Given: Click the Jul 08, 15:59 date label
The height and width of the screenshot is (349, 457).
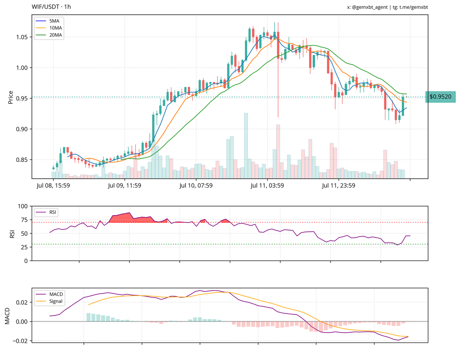Looking at the screenshot, I should (53, 186).
